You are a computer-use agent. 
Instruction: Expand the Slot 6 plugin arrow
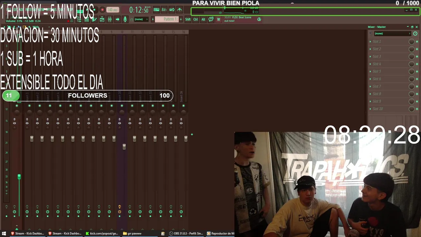[370, 79]
